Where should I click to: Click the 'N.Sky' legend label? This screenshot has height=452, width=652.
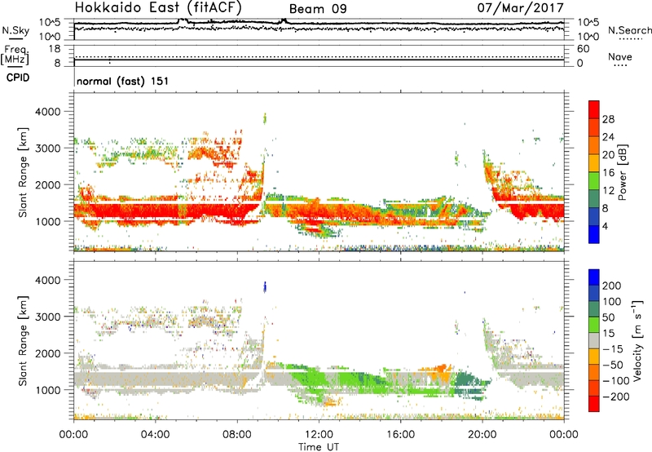tap(15, 30)
